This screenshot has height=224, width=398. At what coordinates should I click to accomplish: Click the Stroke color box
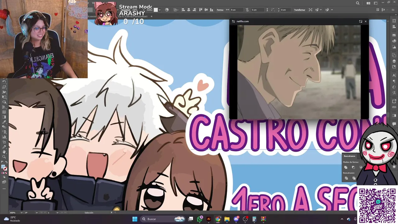pyautogui.click(x=5, y=169)
